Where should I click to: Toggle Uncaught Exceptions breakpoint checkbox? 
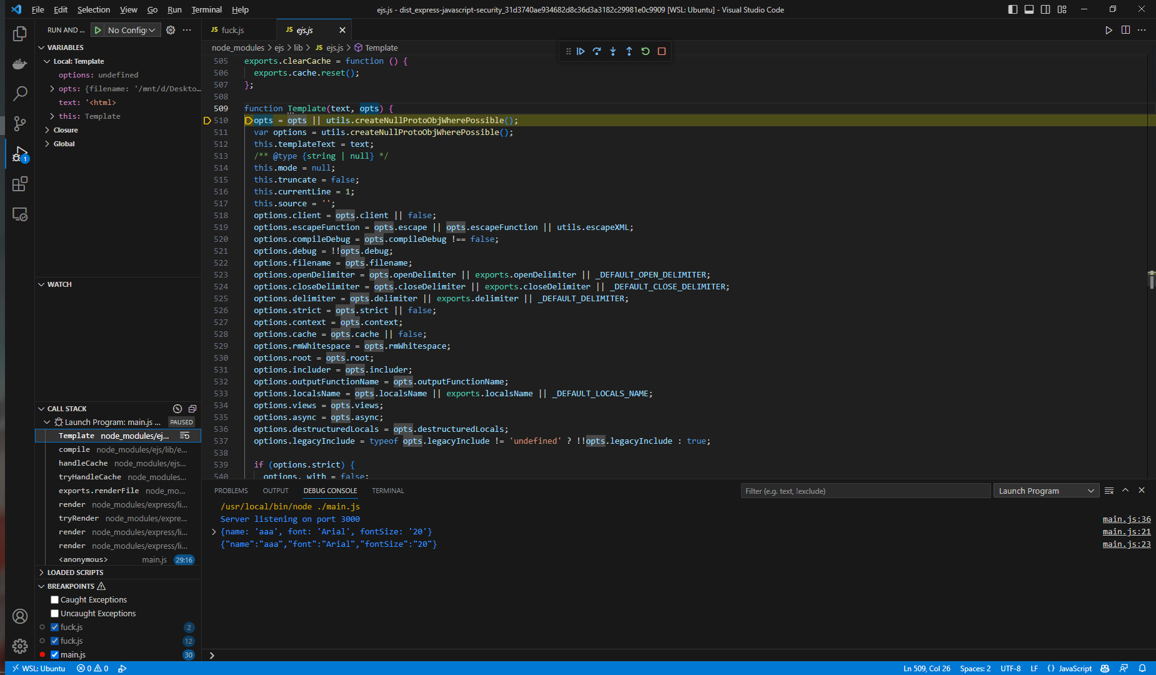(x=55, y=614)
